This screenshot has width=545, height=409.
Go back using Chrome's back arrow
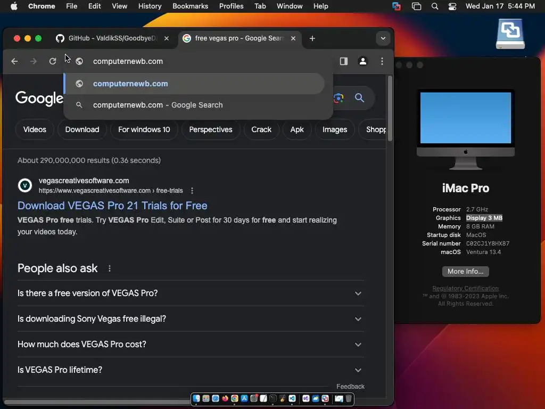pos(14,61)
